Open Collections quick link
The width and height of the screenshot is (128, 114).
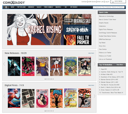[102, 26]
